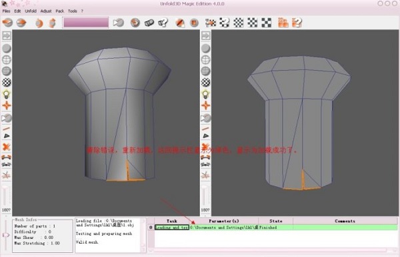Click the arrow box icon atop left viewport toolbar
The image size is (400, 257).
point(7,36)
